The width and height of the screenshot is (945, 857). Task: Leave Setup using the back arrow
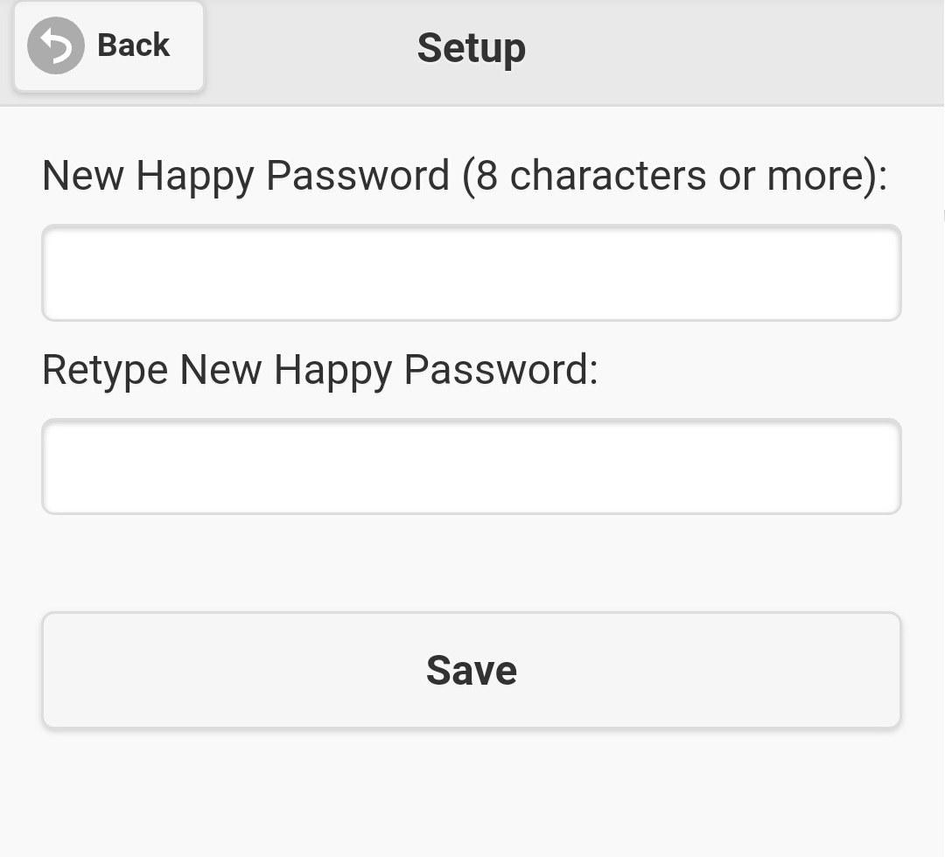coord(56,46)
